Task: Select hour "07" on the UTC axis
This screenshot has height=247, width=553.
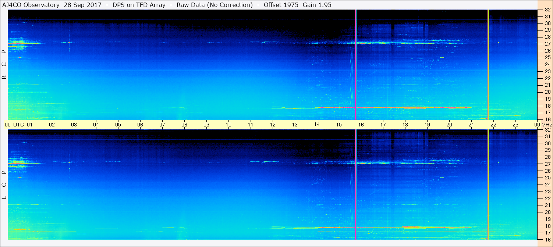Action: point(162,125)
